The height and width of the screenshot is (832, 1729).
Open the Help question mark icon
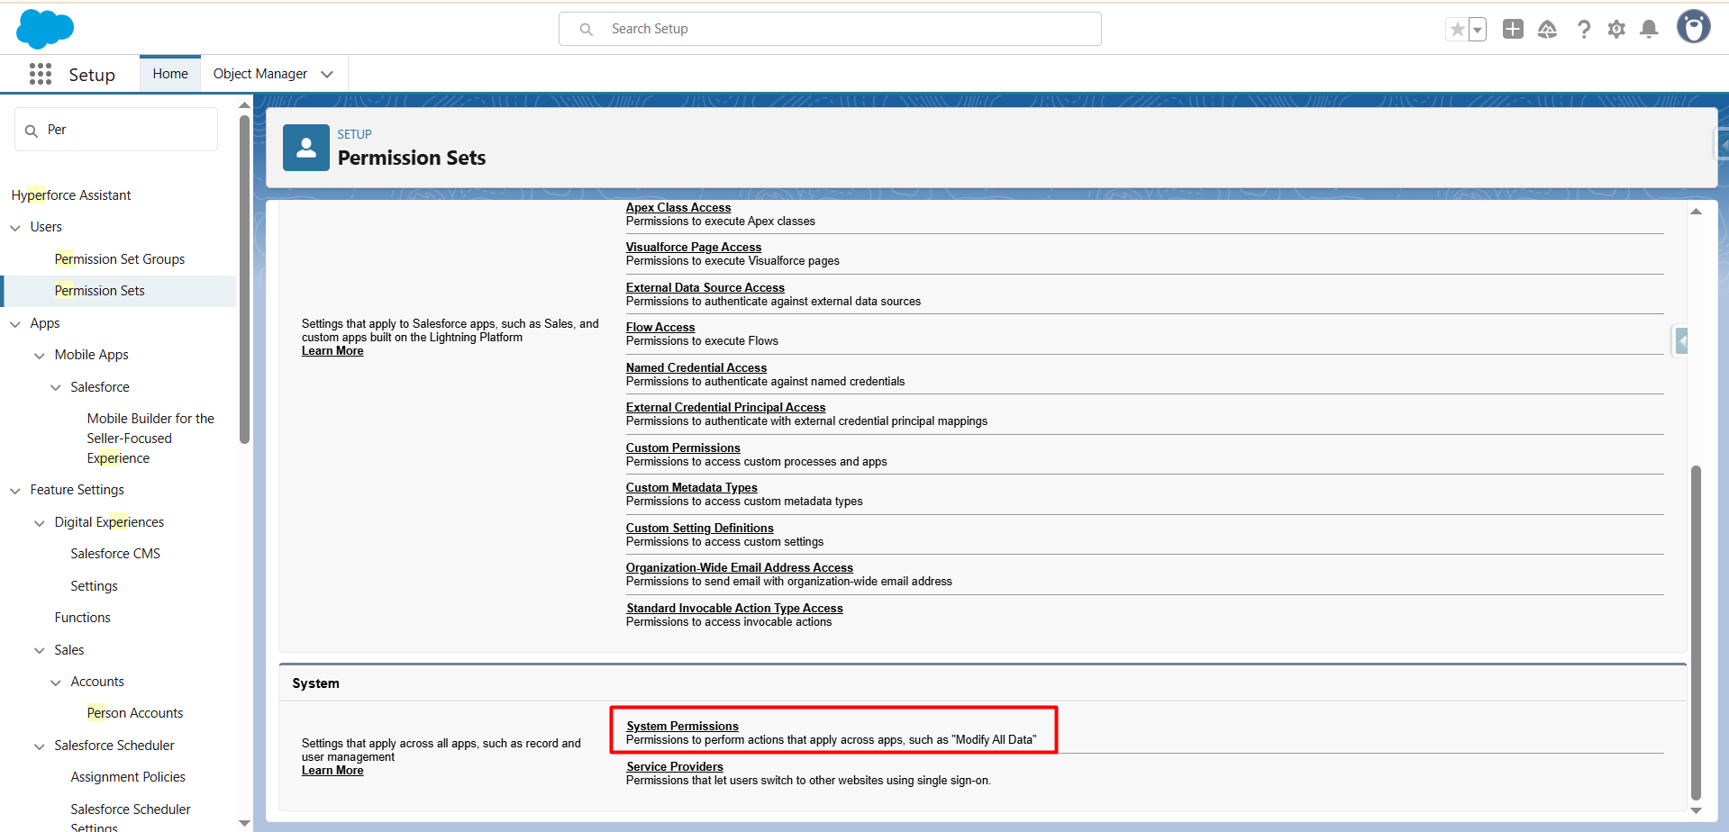(1583, 30)
